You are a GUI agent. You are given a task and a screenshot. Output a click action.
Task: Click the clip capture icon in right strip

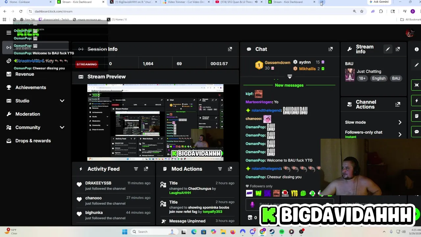click(416, 85)
